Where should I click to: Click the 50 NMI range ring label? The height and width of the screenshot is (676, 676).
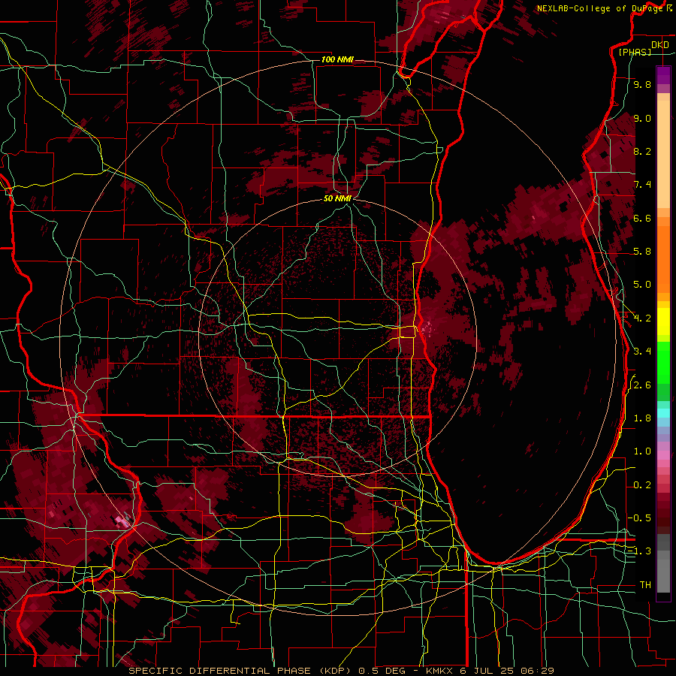click(x=337, y=198)
